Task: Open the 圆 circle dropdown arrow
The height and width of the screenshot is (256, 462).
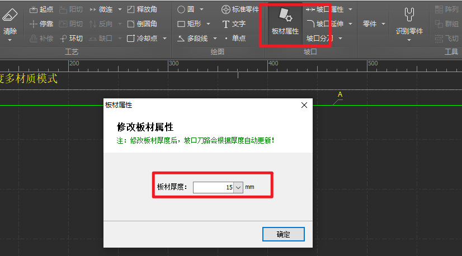Action: (201, 10)
